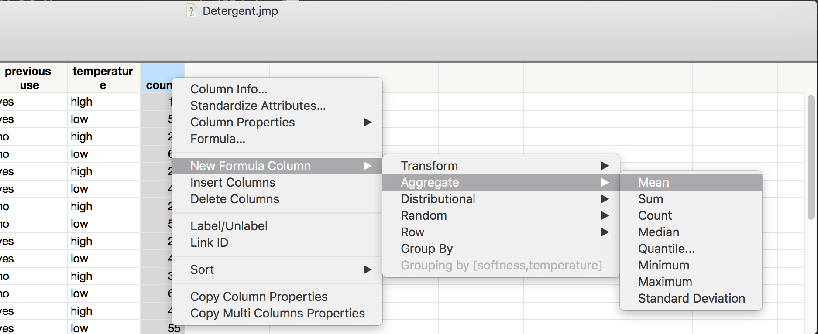Select Insert Columns
The image size is (818, 334).
tap(233, 182)
